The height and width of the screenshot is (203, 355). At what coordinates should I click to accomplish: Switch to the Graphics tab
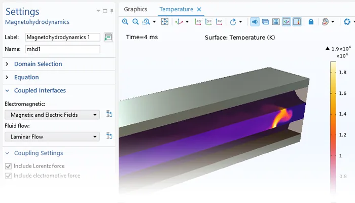click(x=135, y=9)
